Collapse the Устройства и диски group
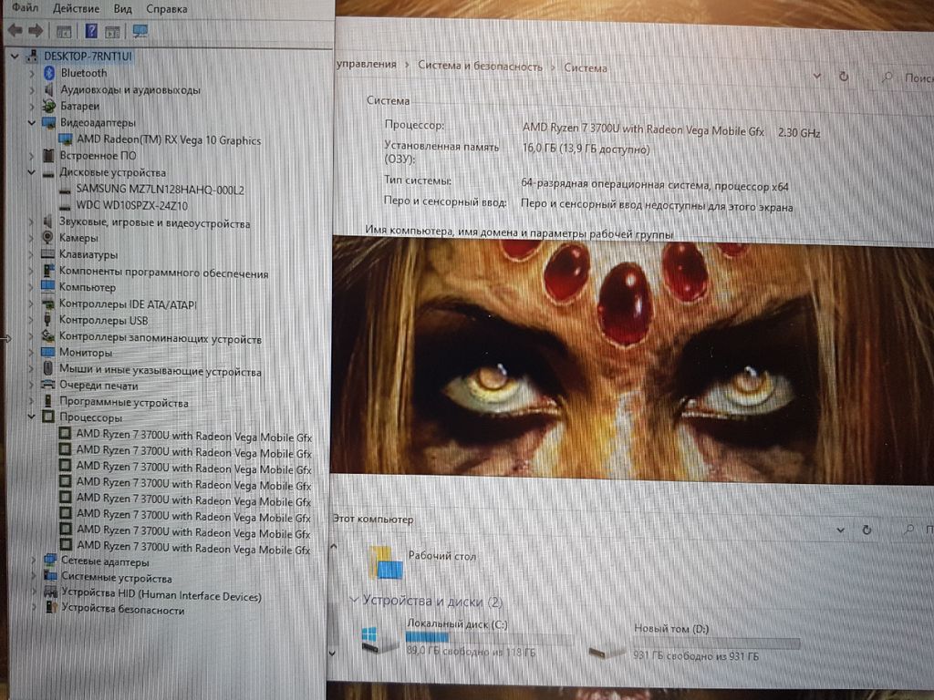934x700 pixels. click(x=355, y=600)
